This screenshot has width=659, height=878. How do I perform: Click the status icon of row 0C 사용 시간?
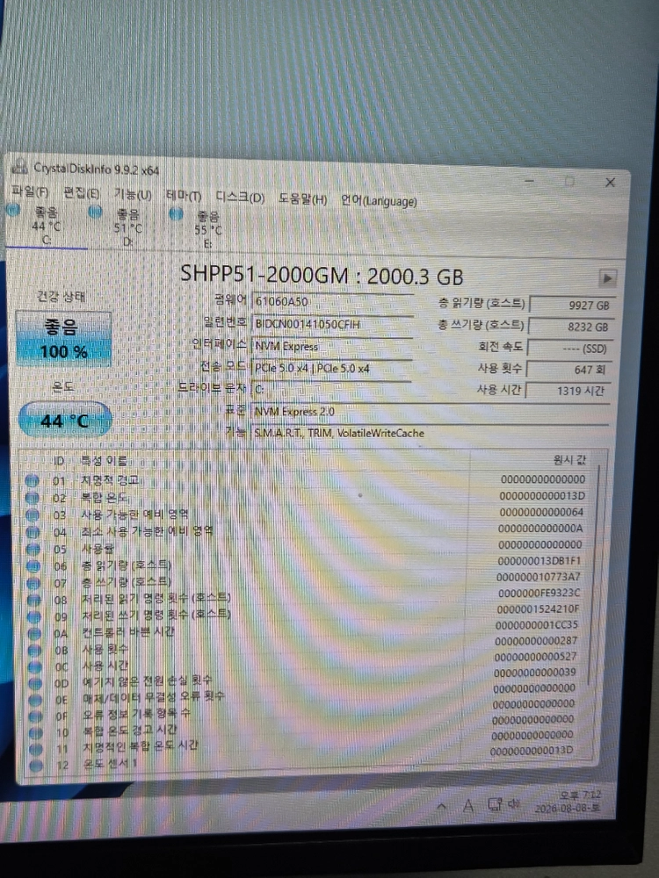35,666
